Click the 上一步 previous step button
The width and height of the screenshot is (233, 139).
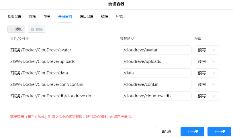pos(192,132)
